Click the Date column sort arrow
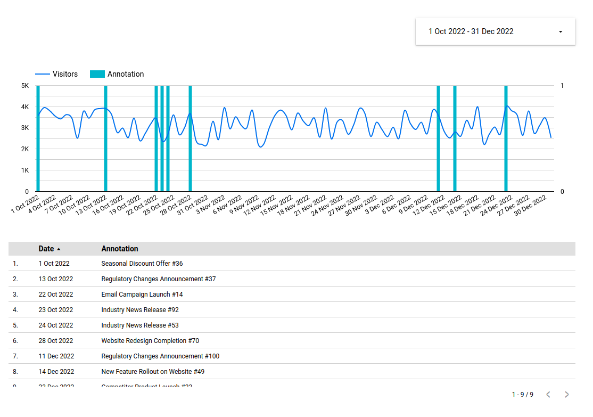 coord(59,249)
